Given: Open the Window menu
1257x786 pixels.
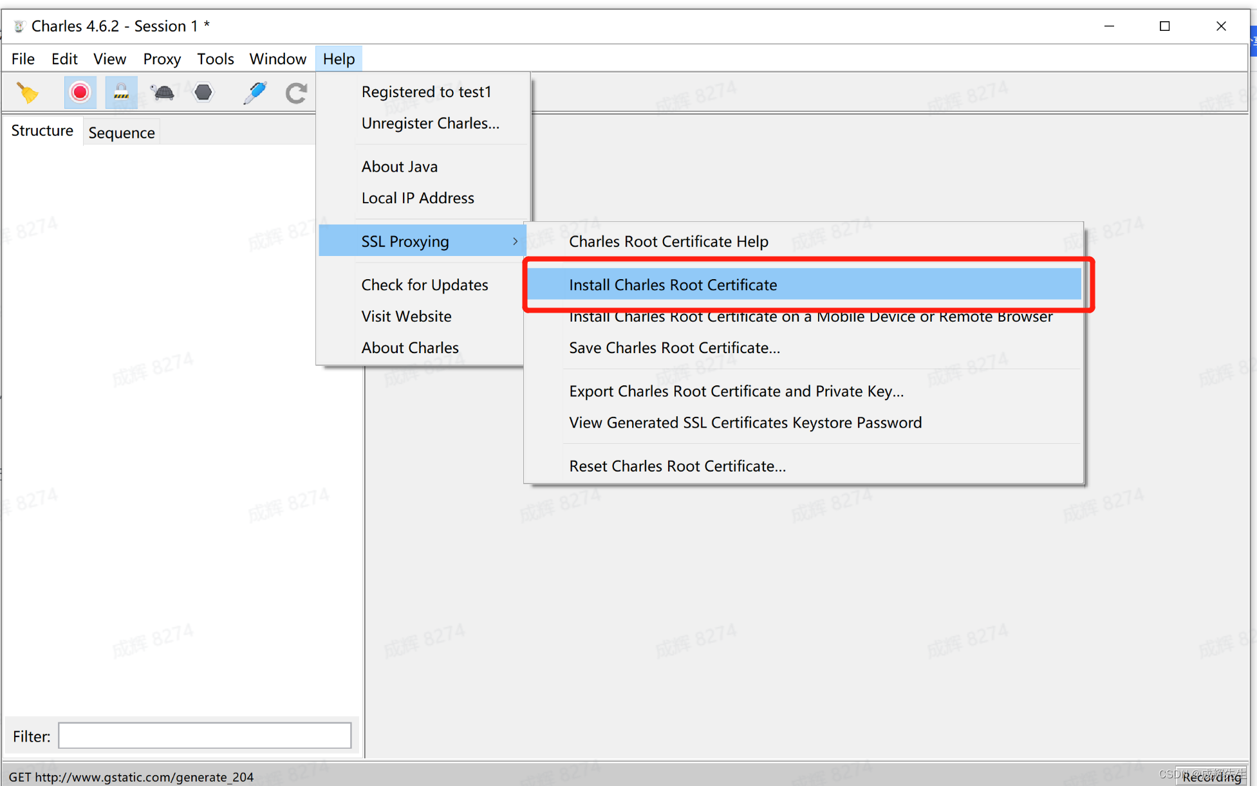Looking at the screenshot, I should coord(278,59).
